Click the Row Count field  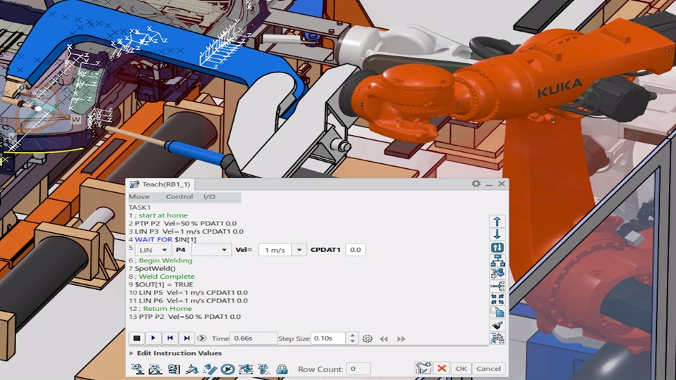[358, 369]
